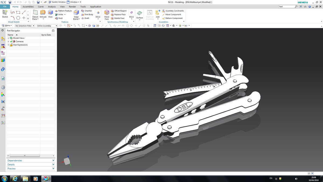Click the Windows Start button
Image resolution: width=323 pixels, height=182 pixels.
(4, 178)
